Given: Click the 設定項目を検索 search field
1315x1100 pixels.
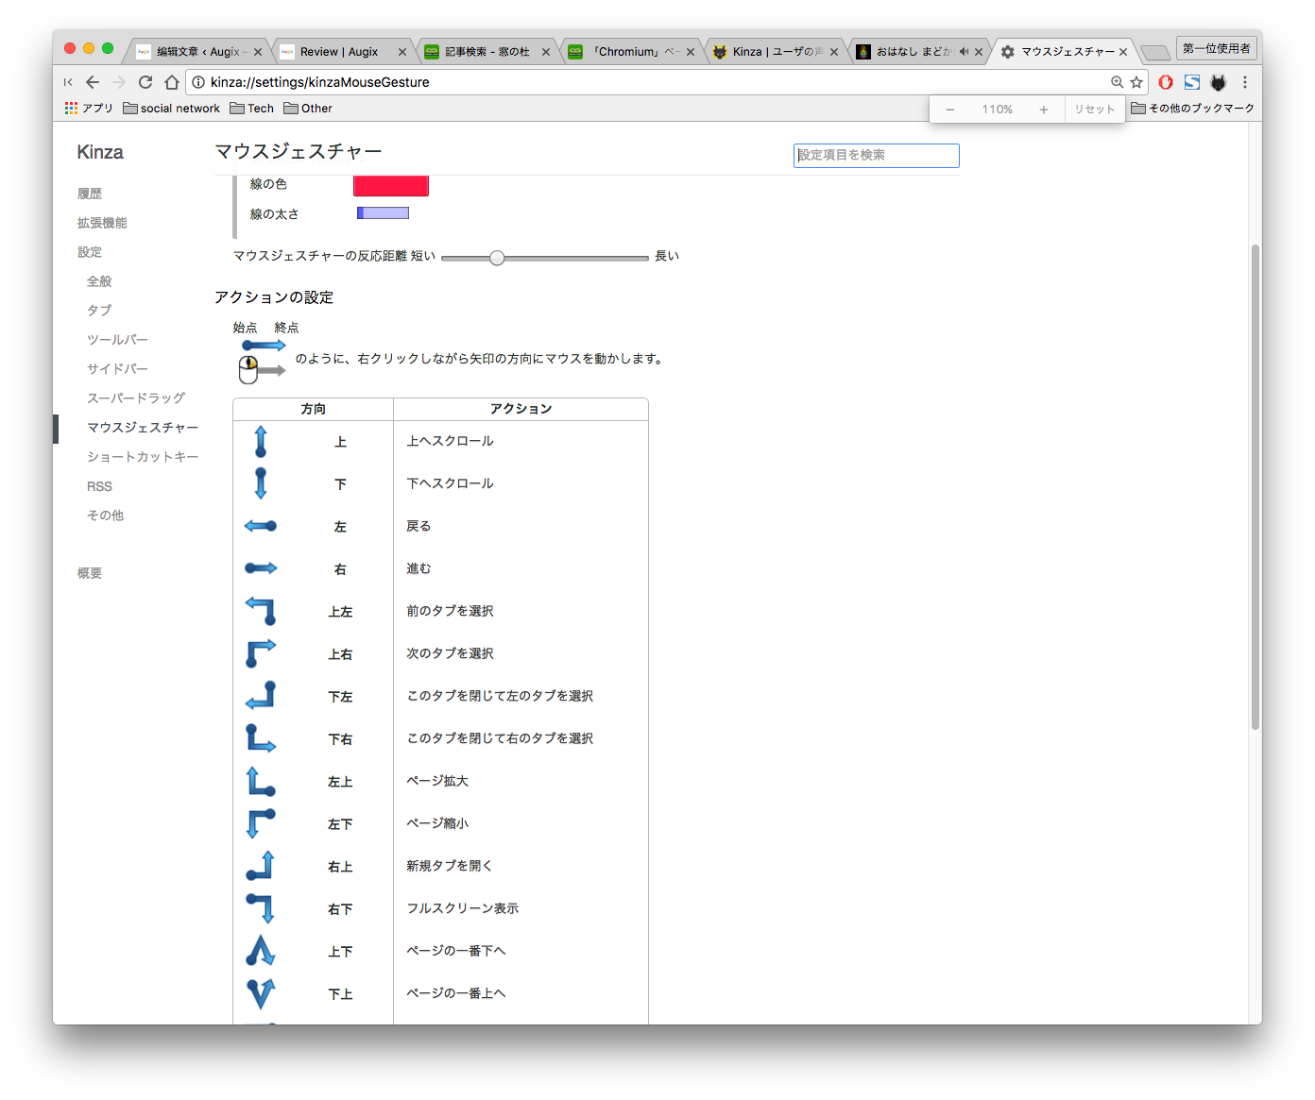Looking at the screenshot, I should (876, 156).
